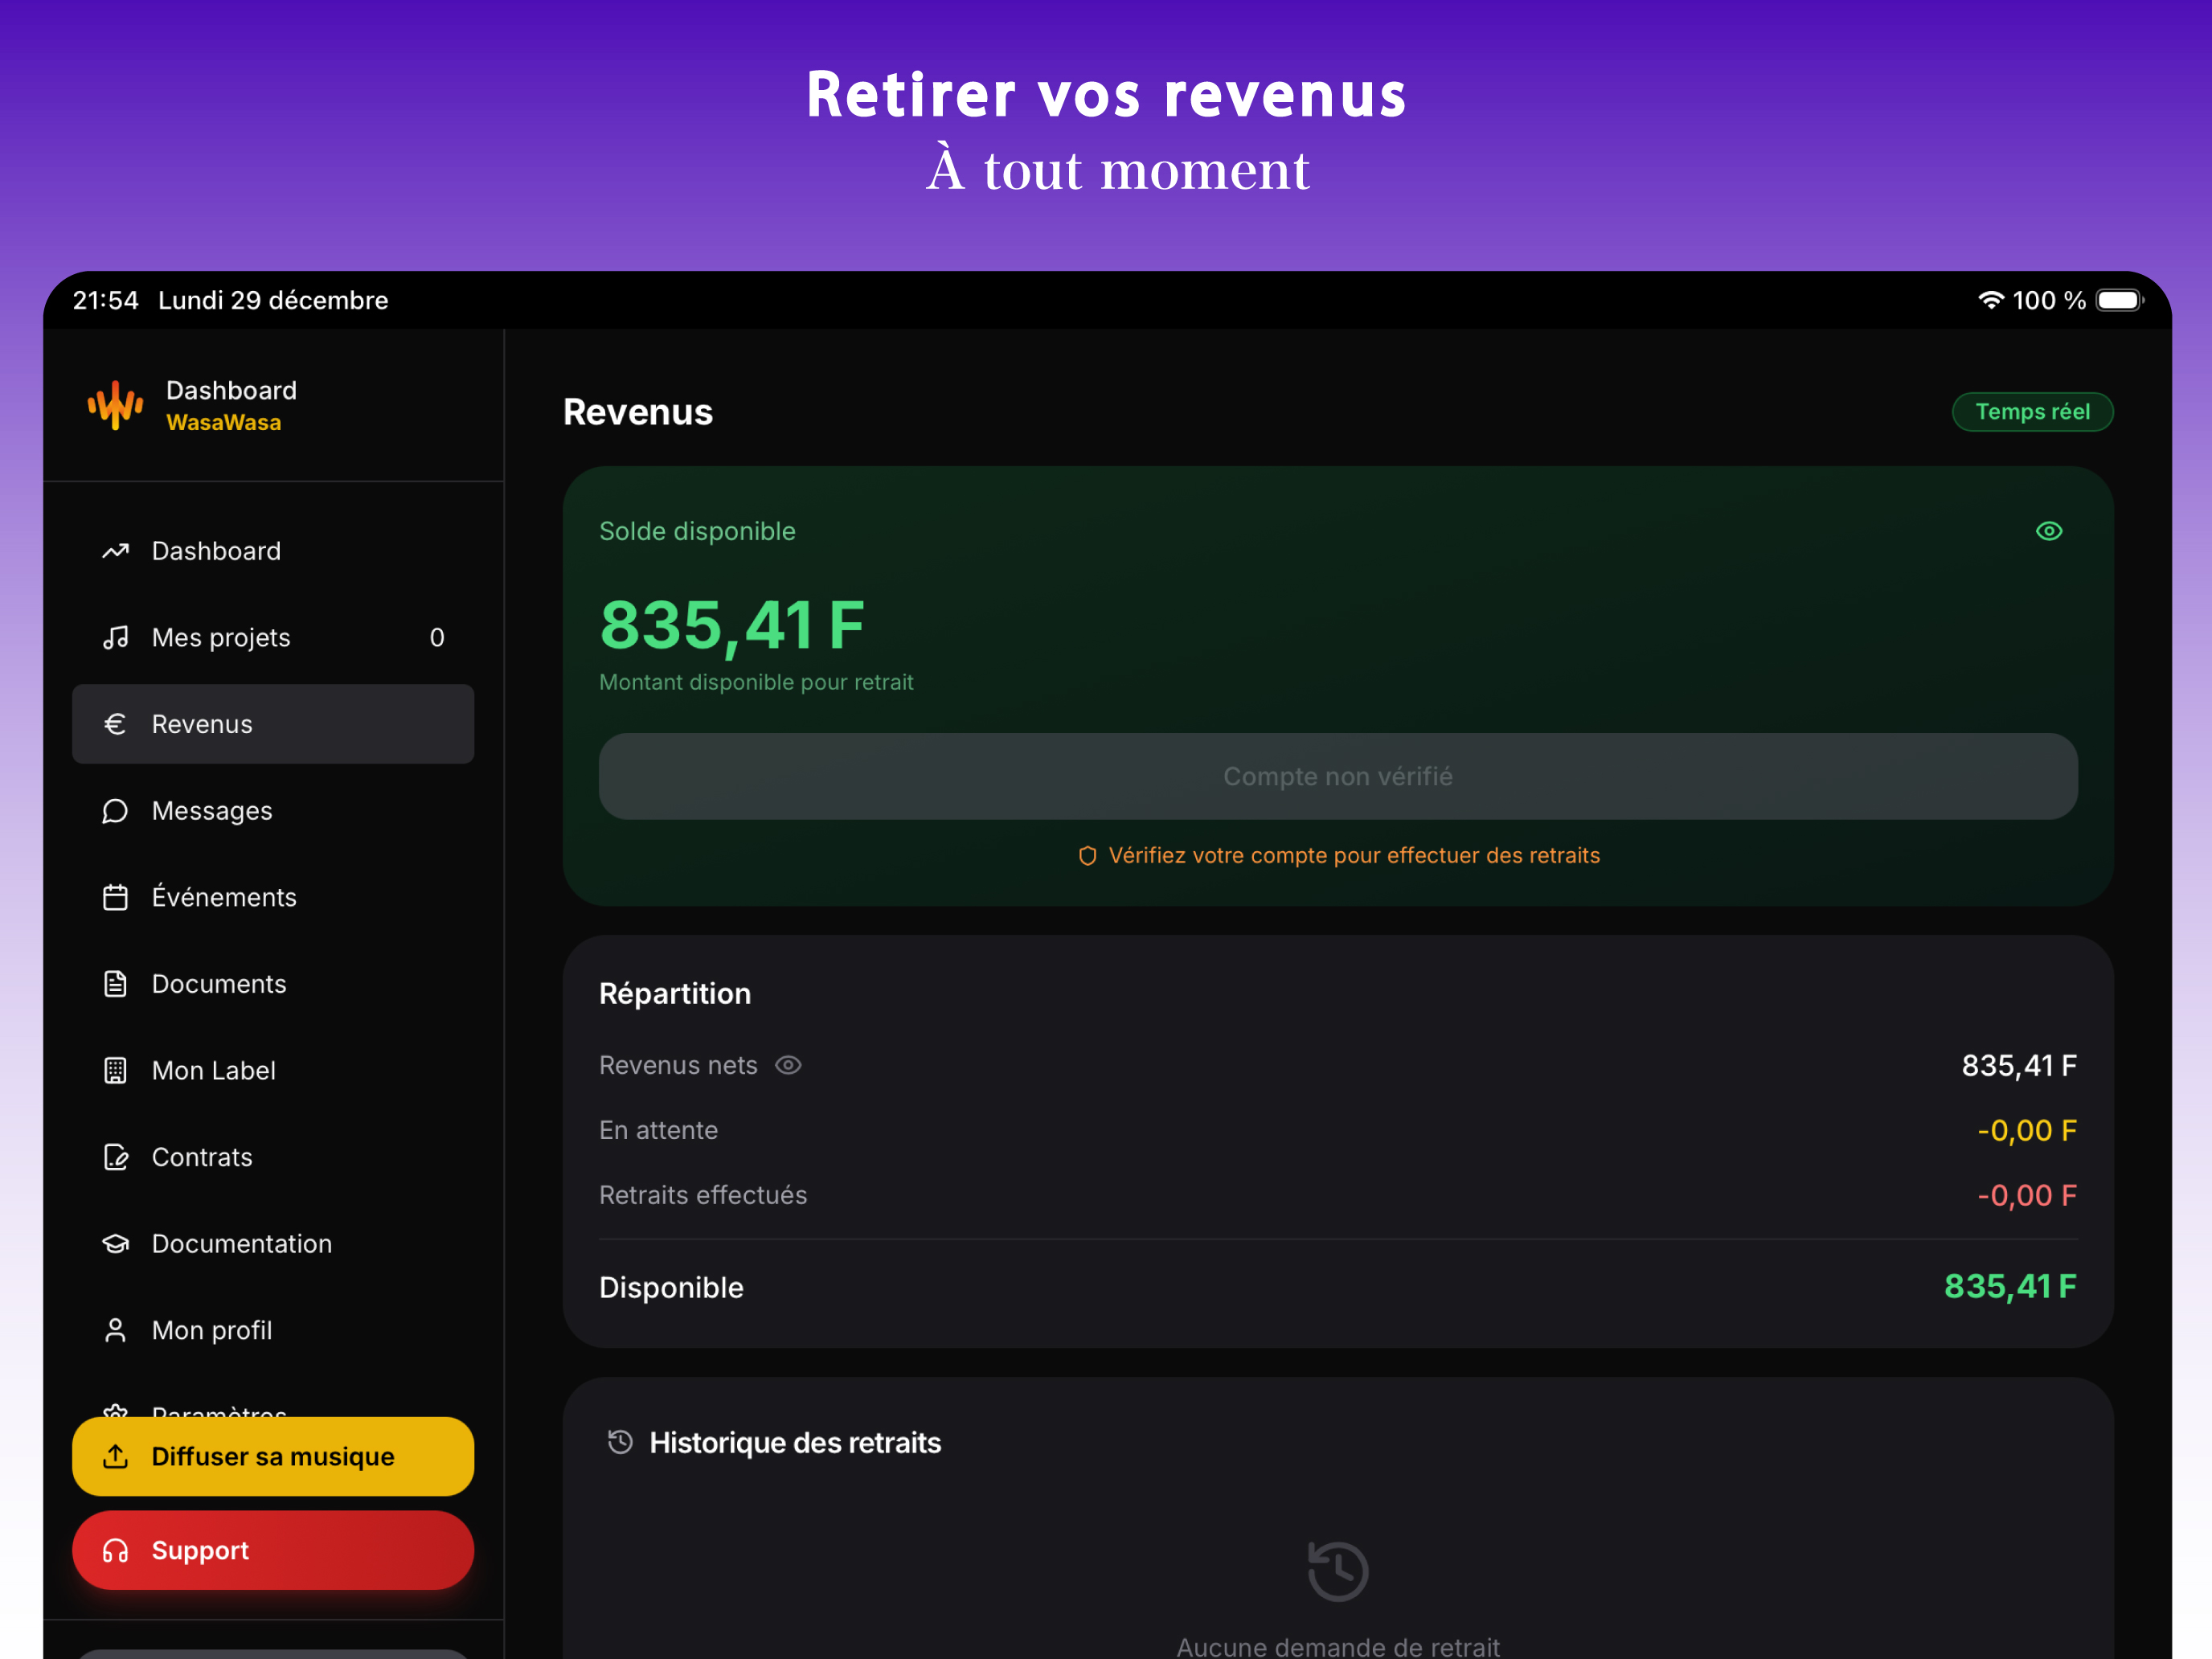Viewport: 2212px width, 1659px height.
Task: Click the headset icon on Support
Action: click(116, 1551)
